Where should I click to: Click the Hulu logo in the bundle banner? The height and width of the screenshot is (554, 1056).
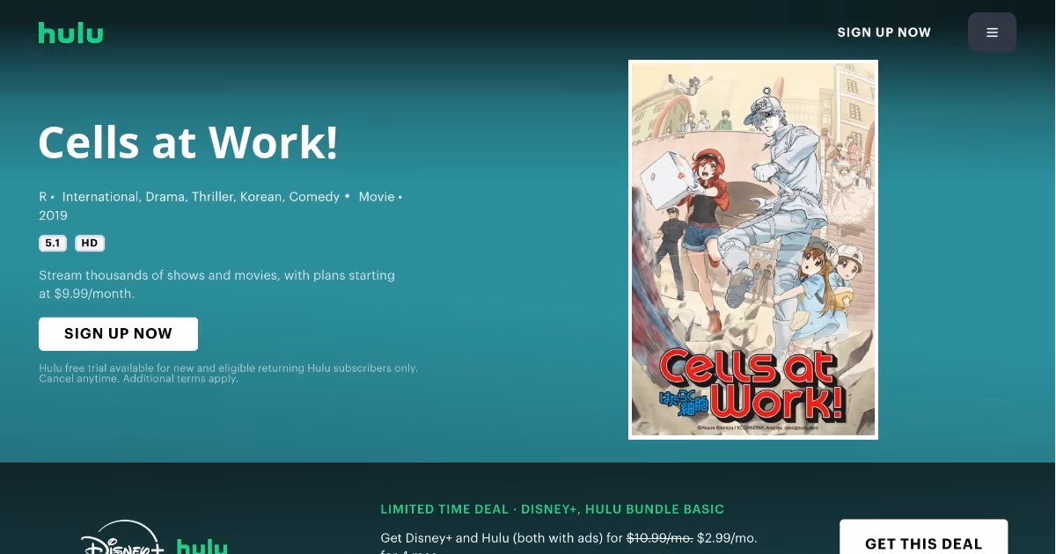tap(202, 546)
